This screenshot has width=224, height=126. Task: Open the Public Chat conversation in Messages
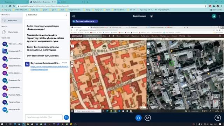click(x=12, y=21)
